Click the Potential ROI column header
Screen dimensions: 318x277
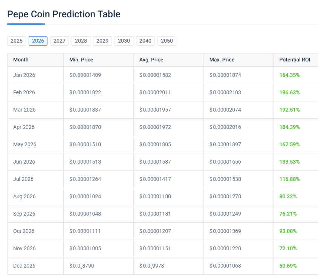pyautogui.click(x=295, y=60)
